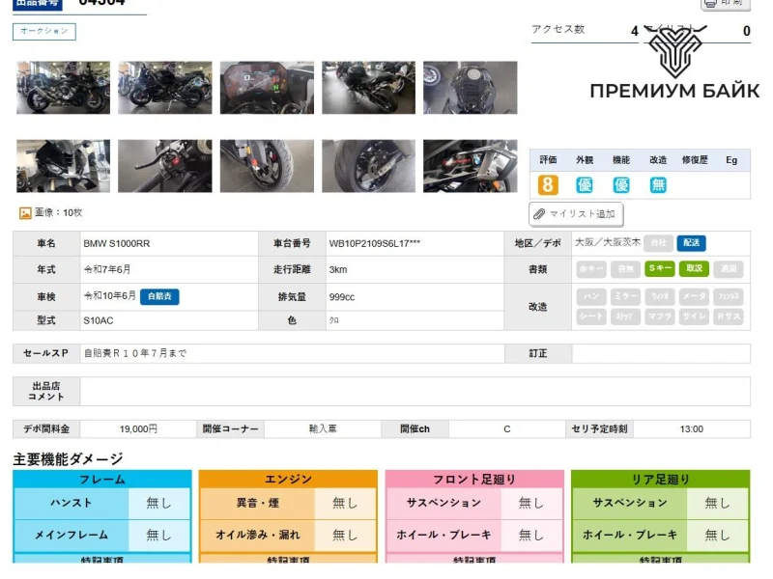The height and width of the screenshot is (579, 773).
Task: Click the 無 badge under 改造
Action: point(658,185)
